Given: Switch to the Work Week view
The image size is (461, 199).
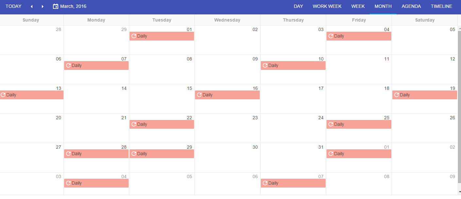Looking at the screenshot, I should coord(327,6).
